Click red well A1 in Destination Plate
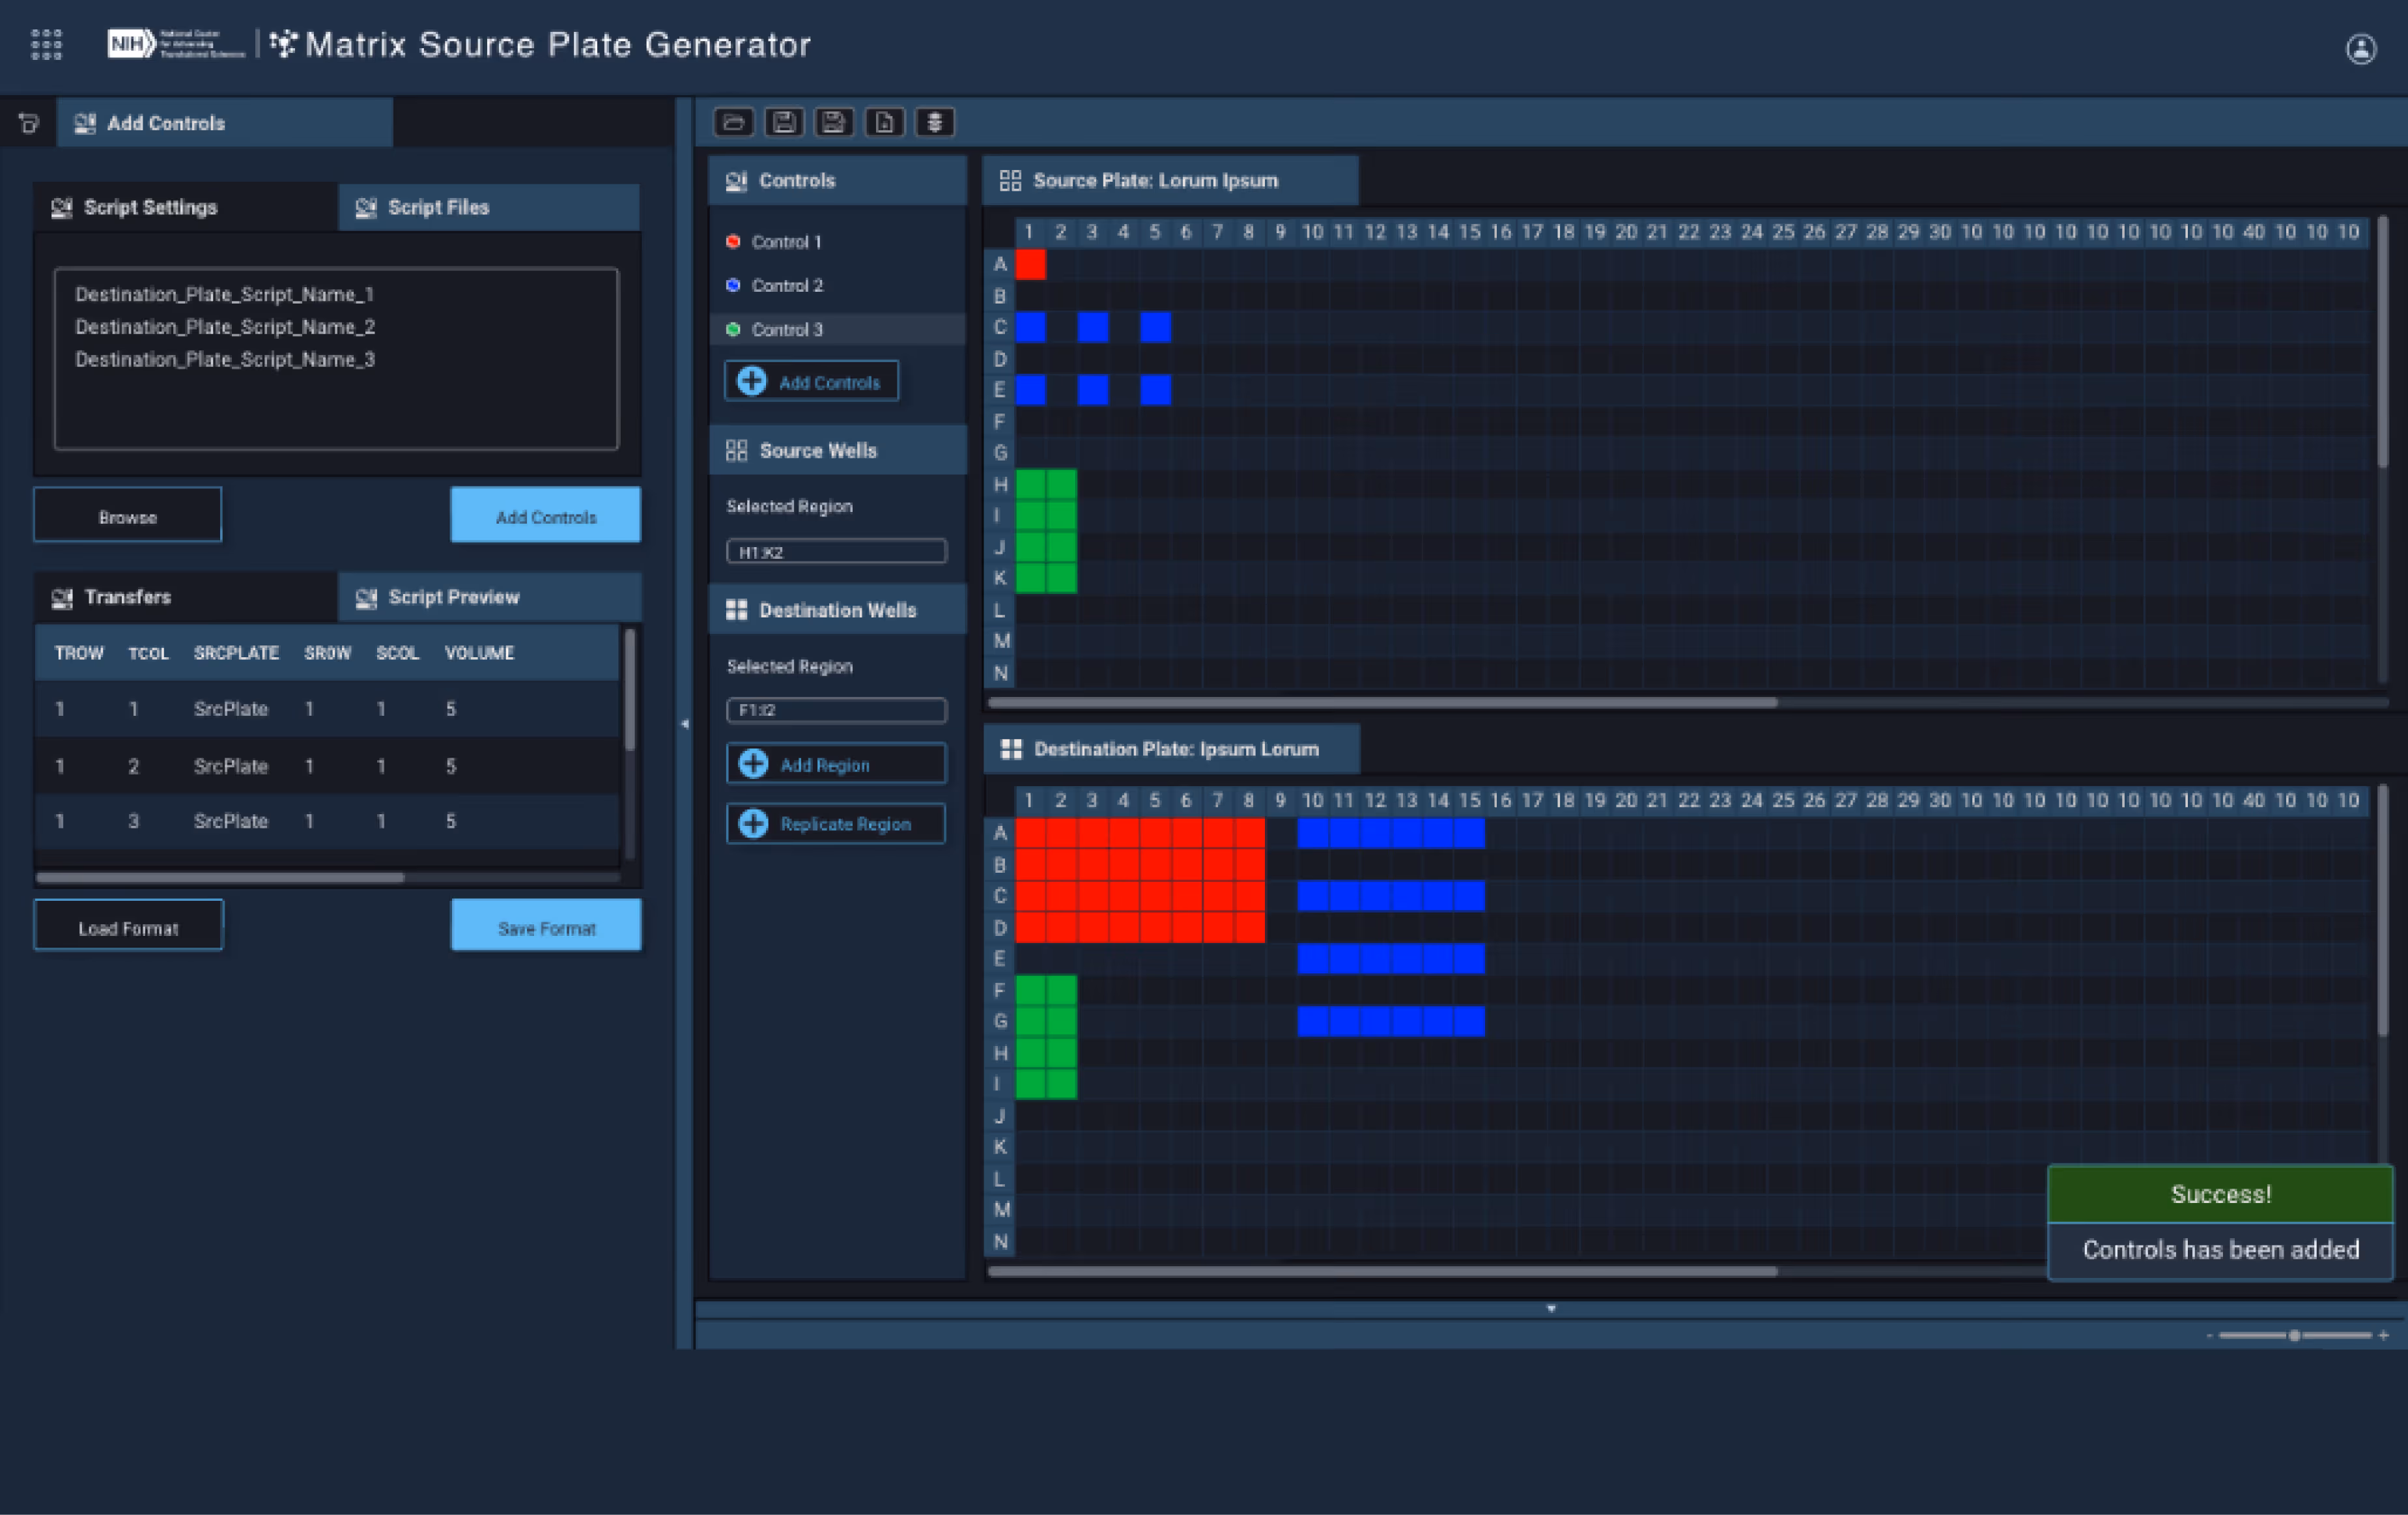The image size is (2408, 1515). coord(1030,833)
